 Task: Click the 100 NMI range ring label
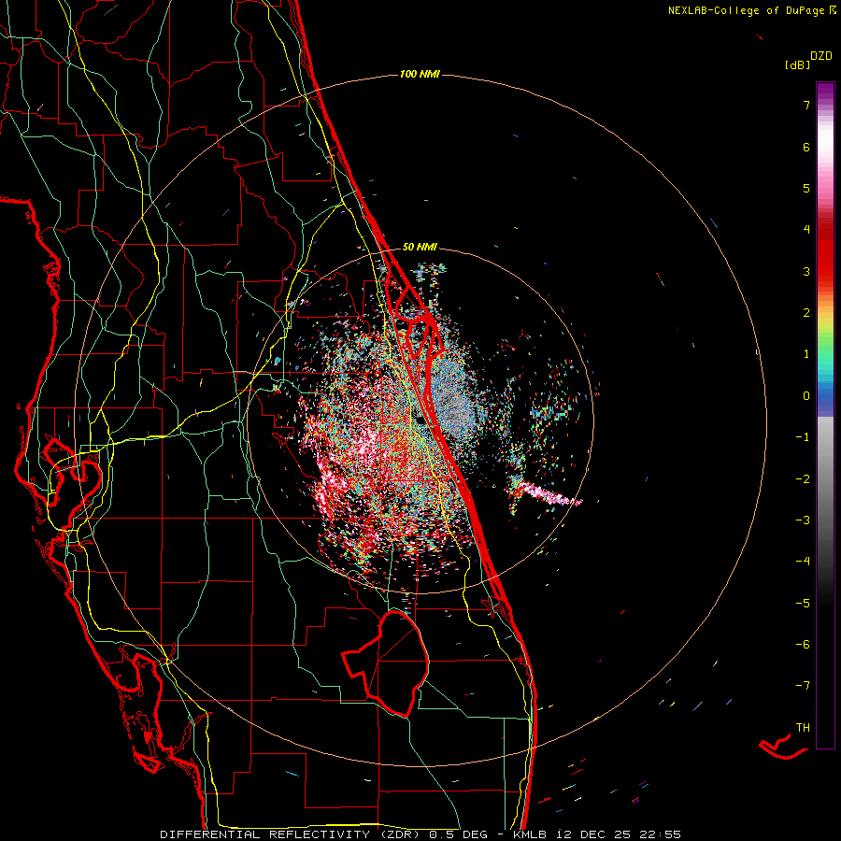pos(420,74)
